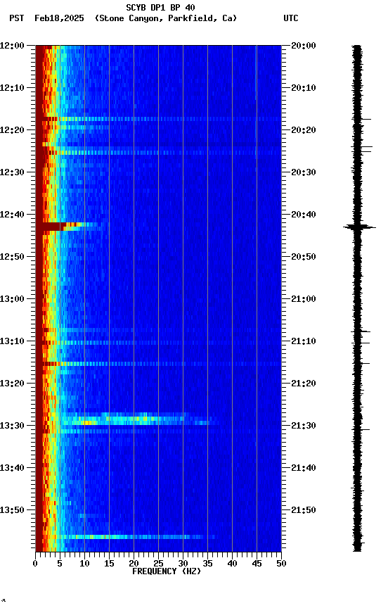Click the '21:20' UTC time label
The image size is (388, 608).
pyautogui.click(x=304, y=384)
